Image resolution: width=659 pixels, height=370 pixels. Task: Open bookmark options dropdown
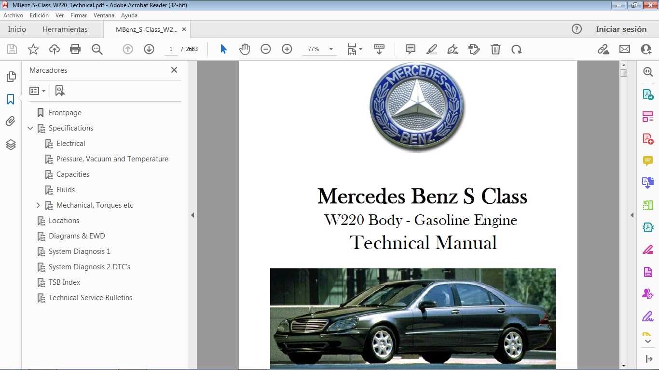click(x=37, y=91)
